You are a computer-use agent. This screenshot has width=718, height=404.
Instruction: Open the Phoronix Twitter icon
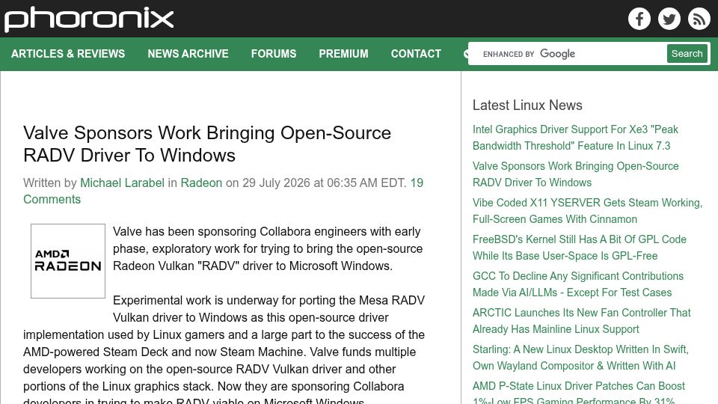point(669,19)
